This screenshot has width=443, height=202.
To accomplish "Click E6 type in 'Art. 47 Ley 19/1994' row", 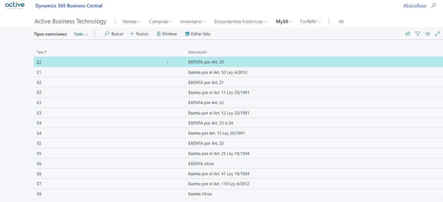I will pyautogui.click(x=39, y=174).
